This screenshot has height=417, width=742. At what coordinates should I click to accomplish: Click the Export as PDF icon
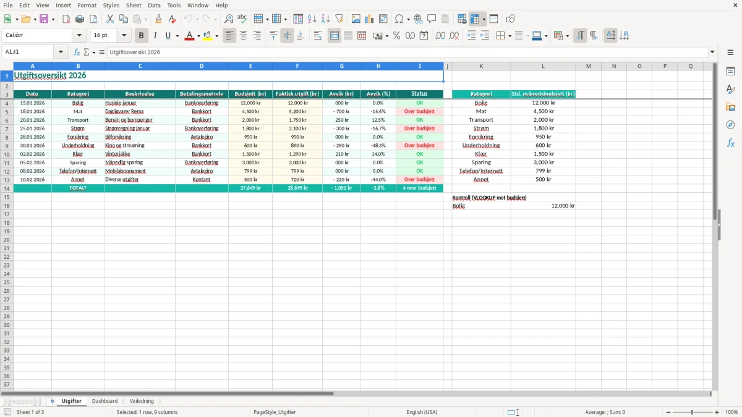(66, 19)
